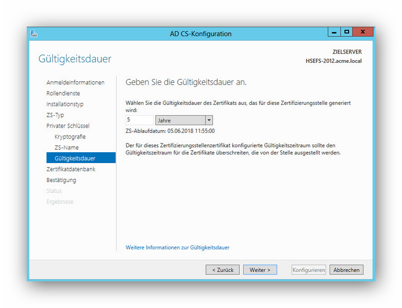Screen dimensions: 402x308
Task: Click Weiter to continue
Action: click(x=260, y=270)
